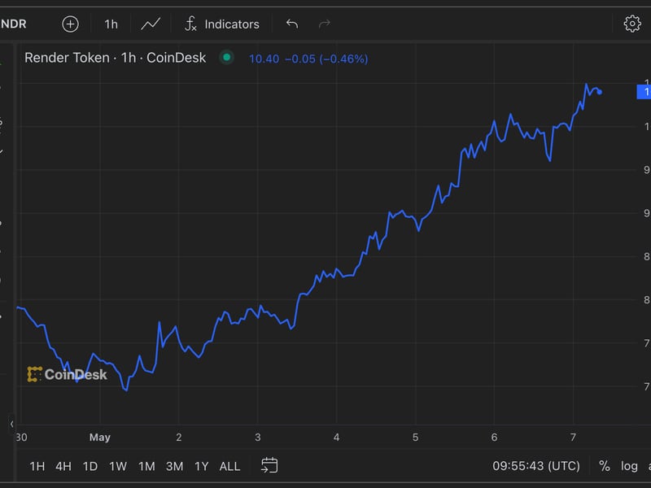
Task: Open chart settings gear icon
Action: click(632, 24)
